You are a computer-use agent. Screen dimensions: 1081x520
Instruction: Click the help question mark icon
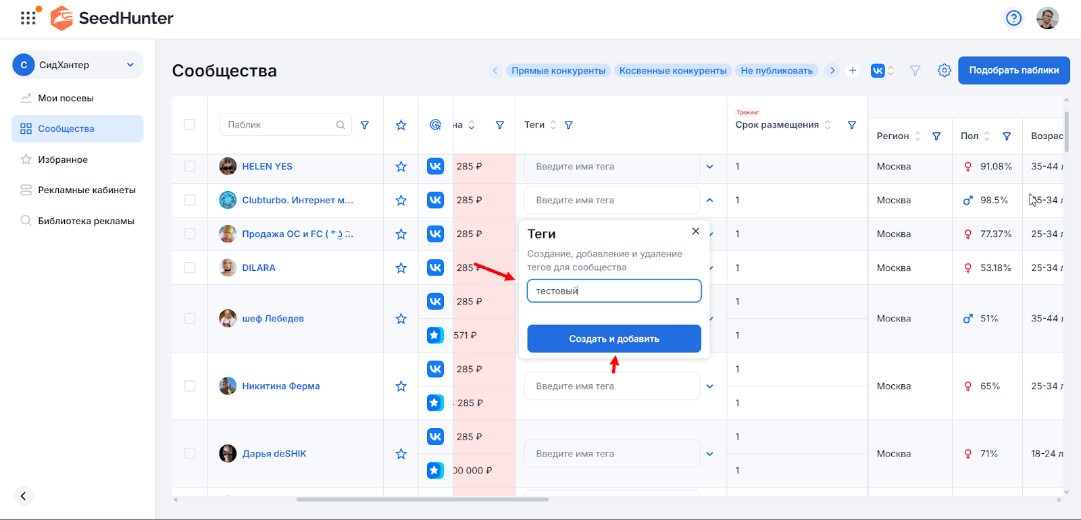pos(1013,18)
